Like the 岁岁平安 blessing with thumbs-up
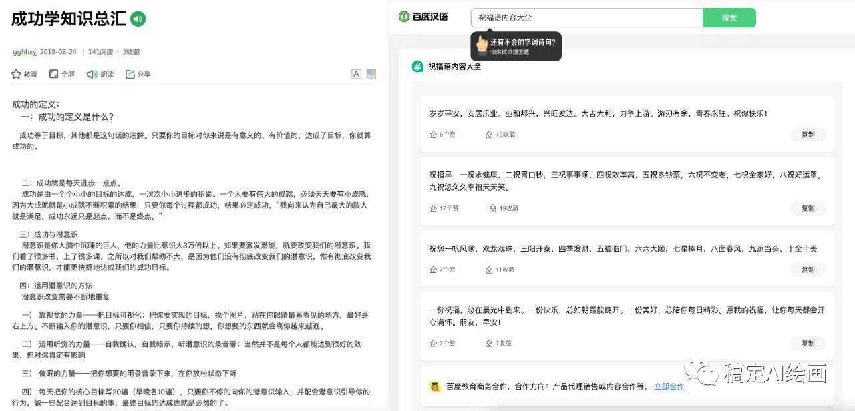The image size is (855, 411). (433, 135)
